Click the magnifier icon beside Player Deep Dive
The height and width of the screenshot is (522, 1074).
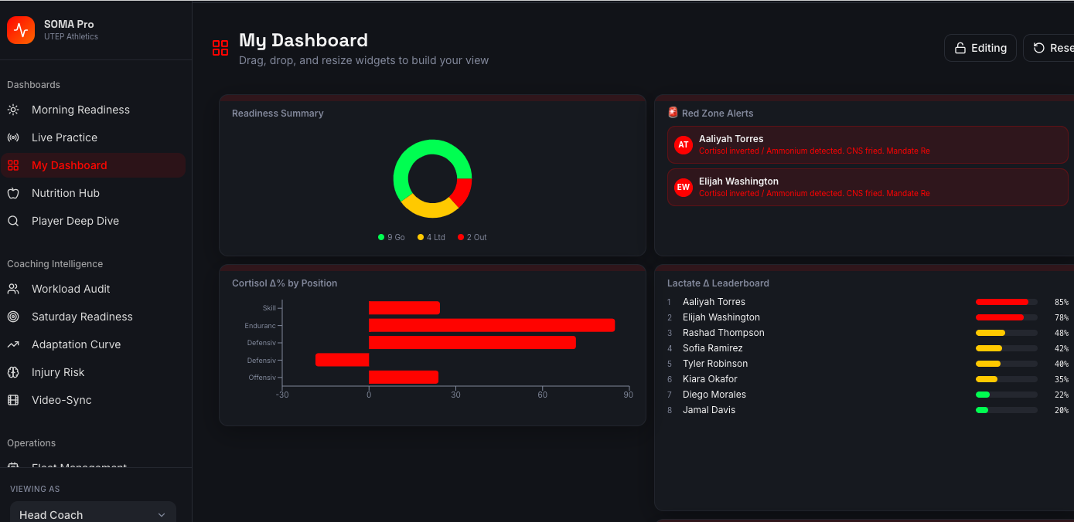(x=13, y=221)
